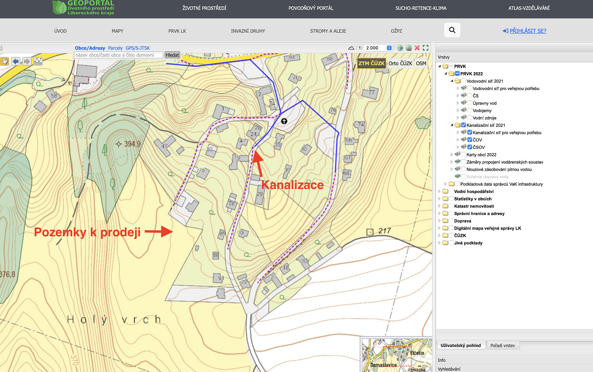Click the address search input field
Viewport: 593px width, 372px height.
coord(119,55)
